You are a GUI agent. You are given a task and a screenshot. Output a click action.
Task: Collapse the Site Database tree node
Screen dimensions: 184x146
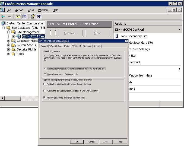(4, 28)
